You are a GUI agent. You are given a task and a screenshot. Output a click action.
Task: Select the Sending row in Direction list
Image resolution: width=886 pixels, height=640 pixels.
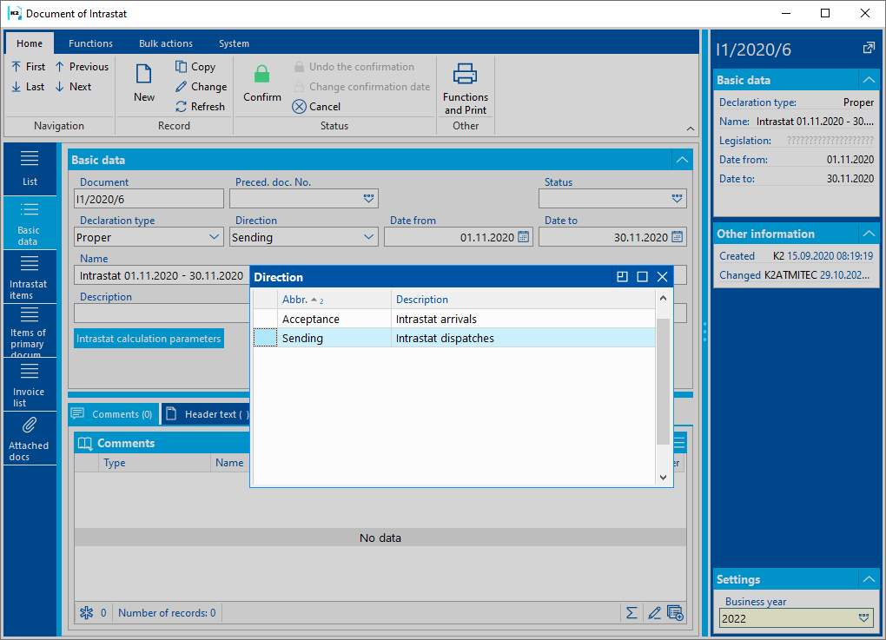(453, 338)
